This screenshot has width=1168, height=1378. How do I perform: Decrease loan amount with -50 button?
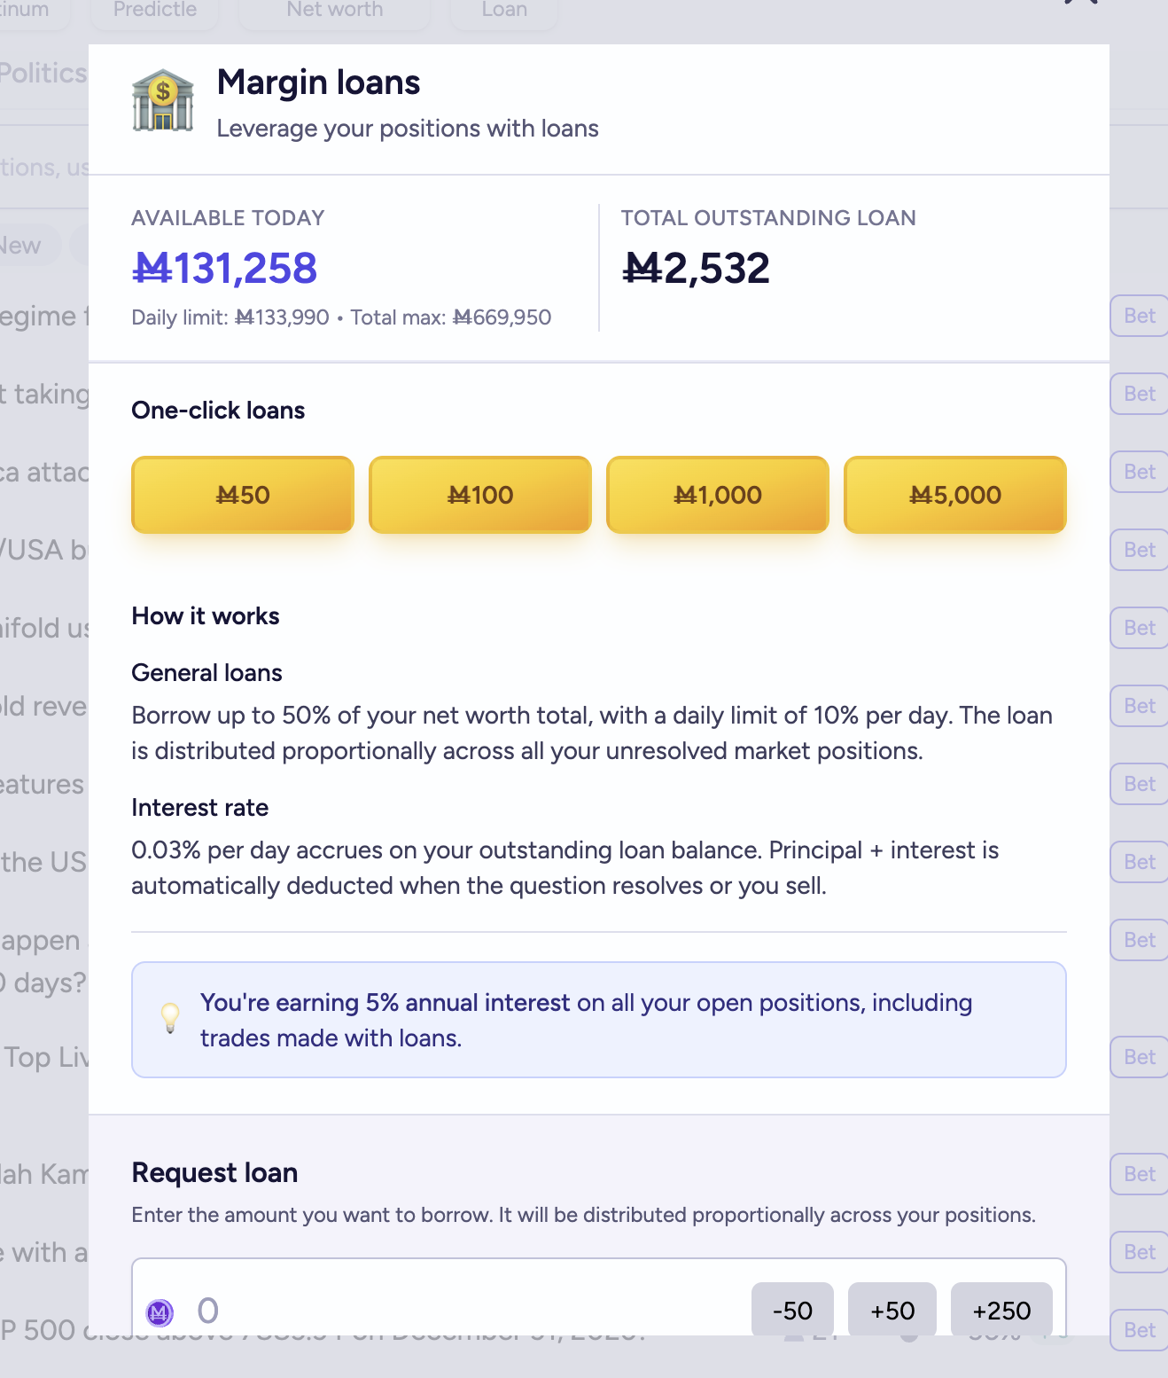pyautogui.click(x=792, y=1311)
